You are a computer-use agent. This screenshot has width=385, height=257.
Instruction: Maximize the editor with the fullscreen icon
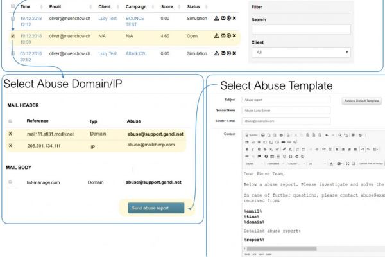point(347,164)
